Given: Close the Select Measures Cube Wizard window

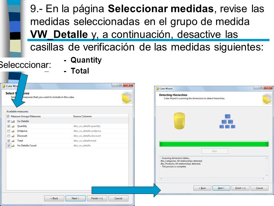Looking at the screenshot, I should 128,85.
